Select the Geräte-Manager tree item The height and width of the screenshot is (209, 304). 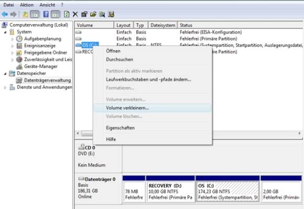click(41, 67)
